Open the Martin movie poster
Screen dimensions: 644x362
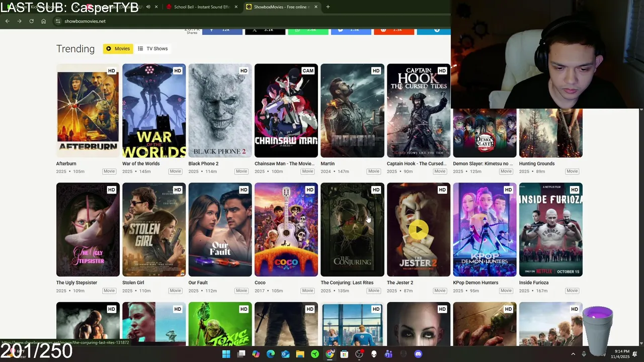tap(353, 111)
